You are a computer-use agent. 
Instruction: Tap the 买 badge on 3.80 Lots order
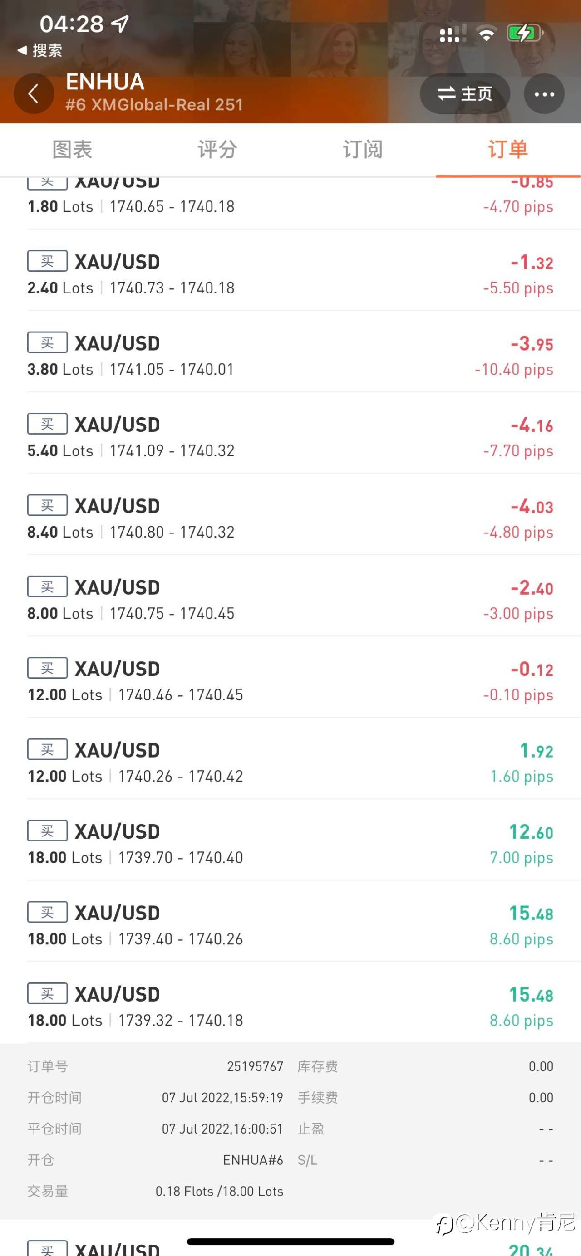[47, 343]
